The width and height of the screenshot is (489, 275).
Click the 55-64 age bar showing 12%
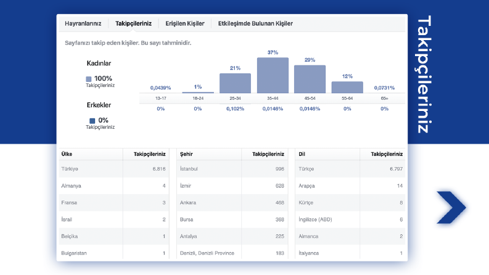[347, 88]
